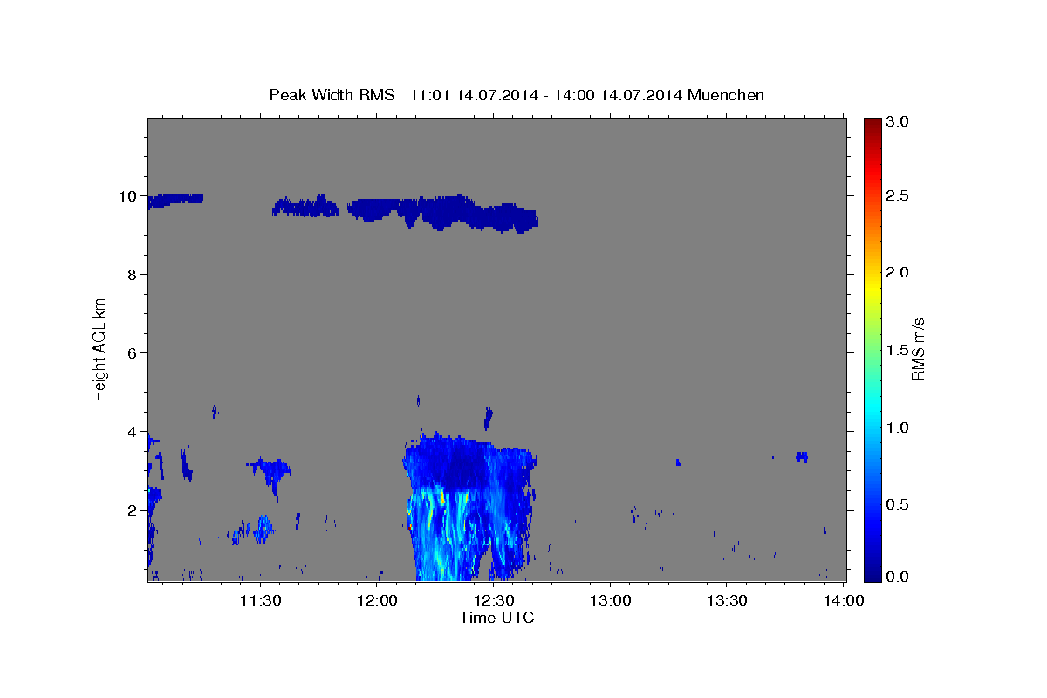Click the colorbar value '2.5'
Image resolution: width=1047 pixels, height=698 pixels.
tap(899, 195)
